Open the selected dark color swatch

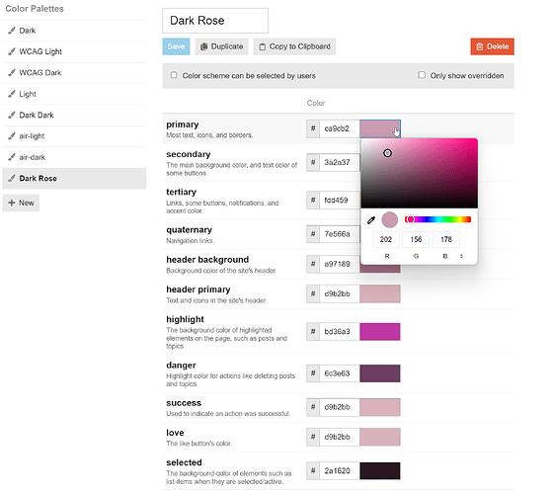(380, 471)
